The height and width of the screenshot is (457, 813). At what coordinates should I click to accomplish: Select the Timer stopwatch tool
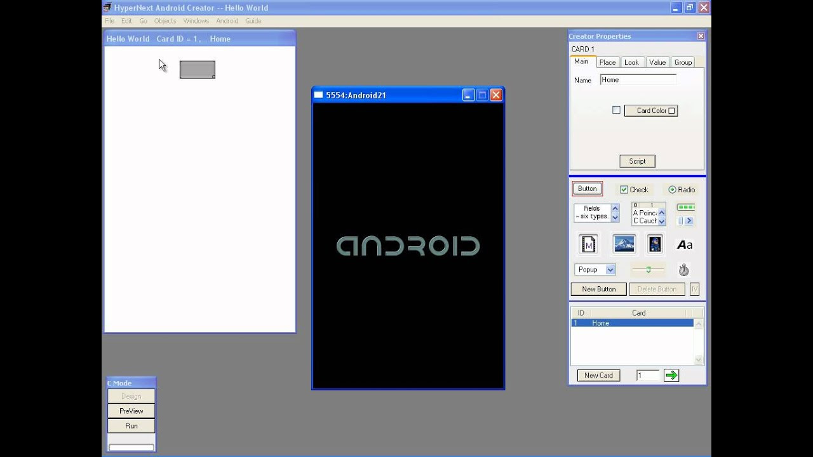click(x=683, y=269)
